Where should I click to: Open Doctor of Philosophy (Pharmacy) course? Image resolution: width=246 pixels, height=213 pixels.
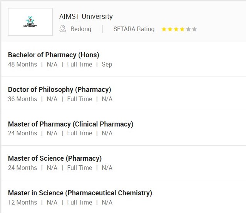point(59,89)
